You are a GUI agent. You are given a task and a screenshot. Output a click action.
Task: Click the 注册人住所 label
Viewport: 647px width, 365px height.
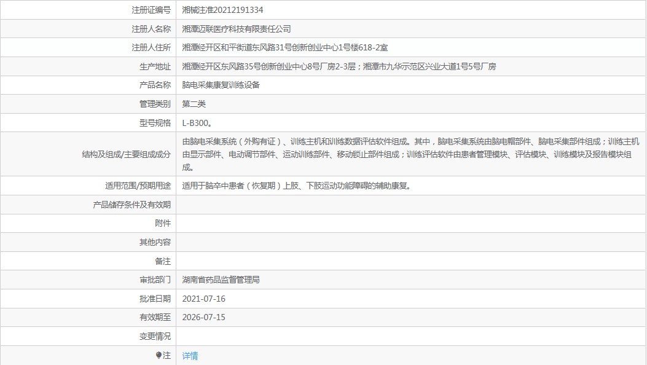[x=151, y=47]
